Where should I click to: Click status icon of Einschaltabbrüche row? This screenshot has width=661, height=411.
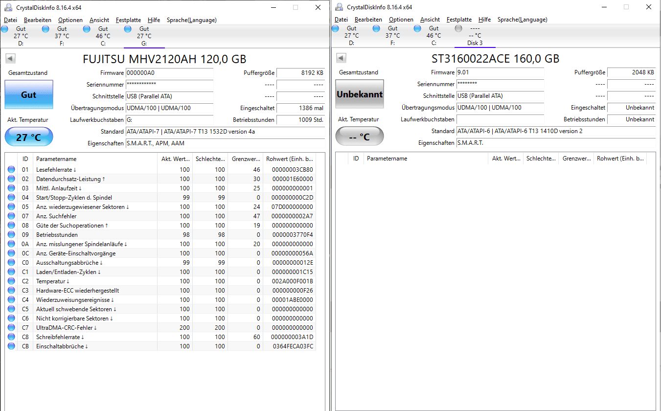(11, 346)
